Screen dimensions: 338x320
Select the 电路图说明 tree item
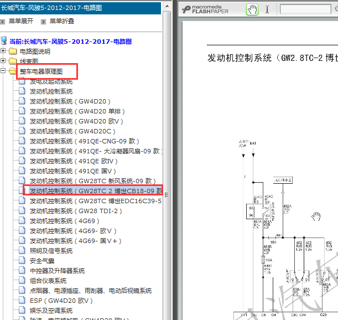(35, 51)
